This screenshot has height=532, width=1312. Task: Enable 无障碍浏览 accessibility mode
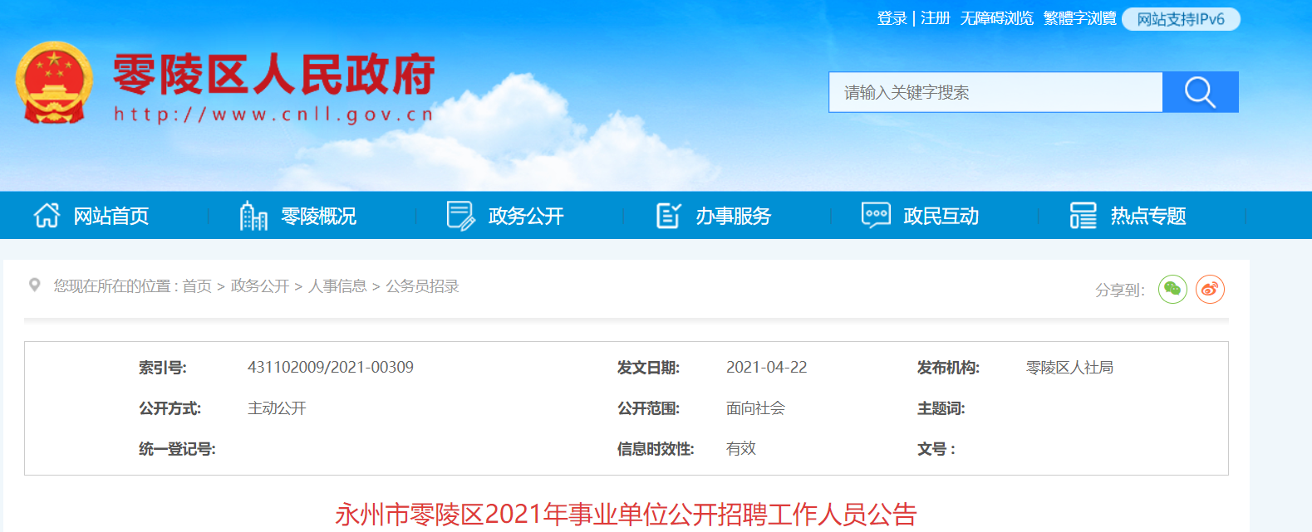[996, 18]
